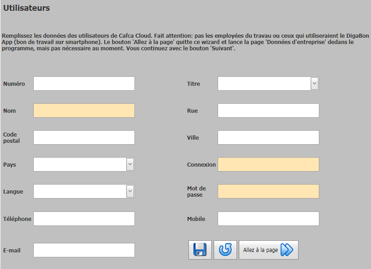The width and height of the screenshot is (371, 269).
Task: Select the Connexion login field
Action: (268, 164)
